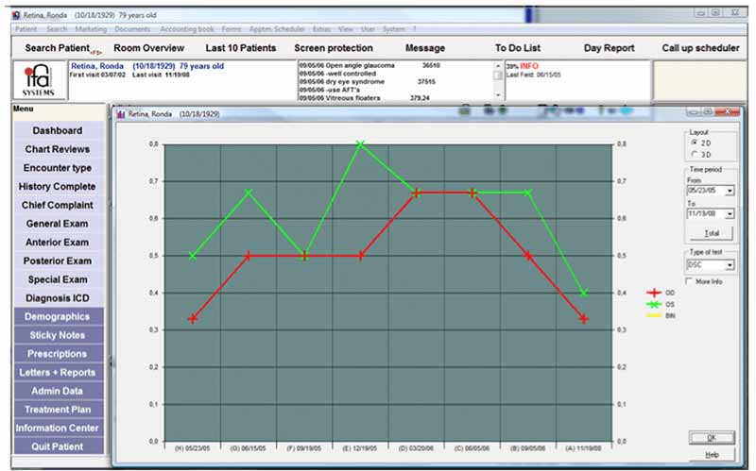Open Chief Complaint
The width and height of the screenshot is (756, 471).
[58, 205]
